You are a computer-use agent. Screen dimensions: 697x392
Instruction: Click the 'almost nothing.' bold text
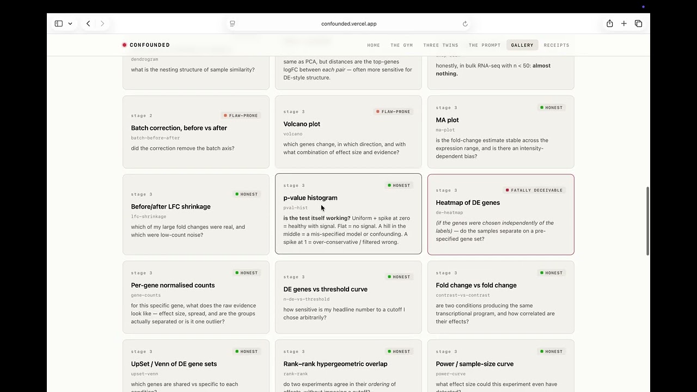pos(493,70)
